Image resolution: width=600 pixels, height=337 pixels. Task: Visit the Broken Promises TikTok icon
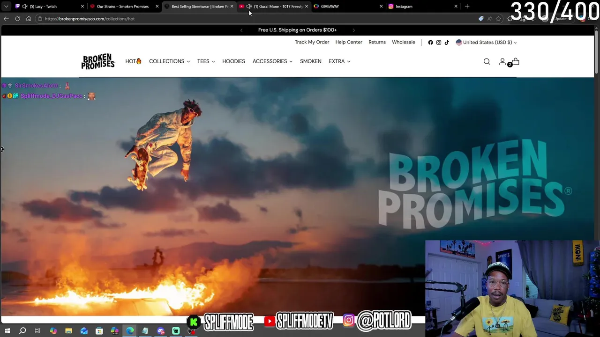[x=447, y=42]
